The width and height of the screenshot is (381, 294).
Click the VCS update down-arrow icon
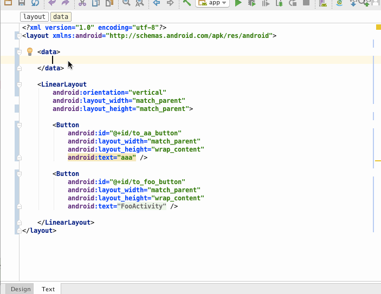(x=353, y=3)
